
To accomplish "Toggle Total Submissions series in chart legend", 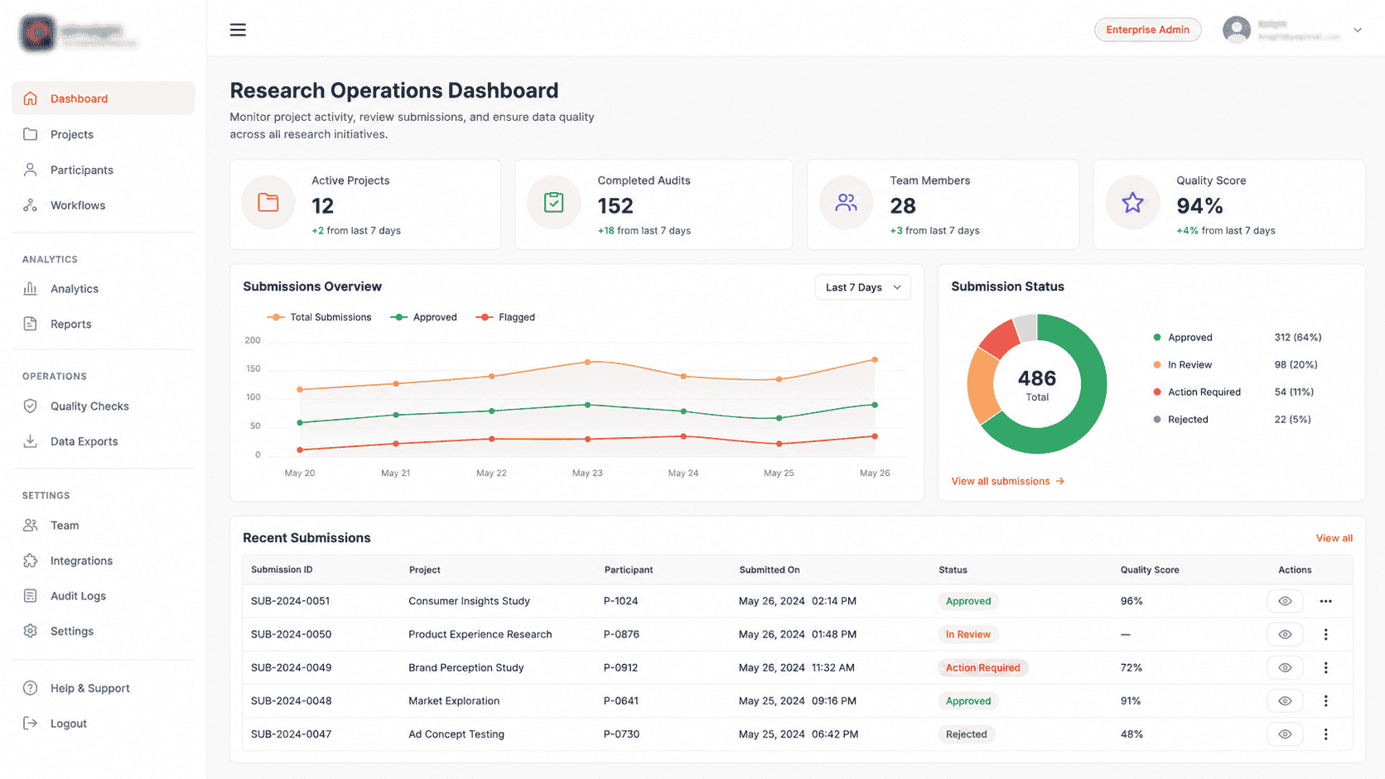I will pos(319,317).
